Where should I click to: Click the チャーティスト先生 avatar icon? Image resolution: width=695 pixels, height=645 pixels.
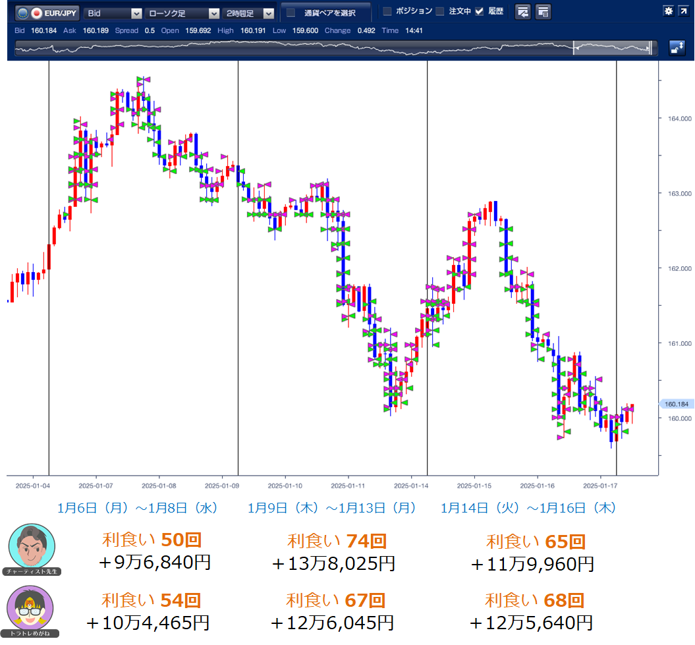click(32, 546)
